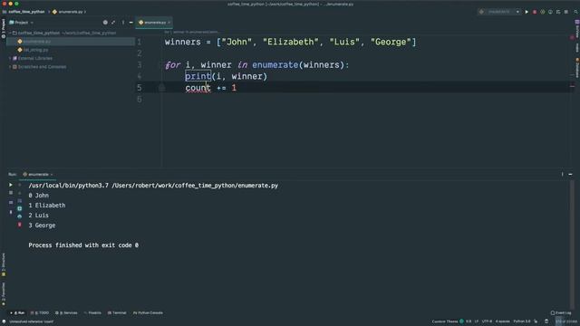Open the Terminal tool window tab
The height and width of the screenshot is (326, 580).
point(117,313)
